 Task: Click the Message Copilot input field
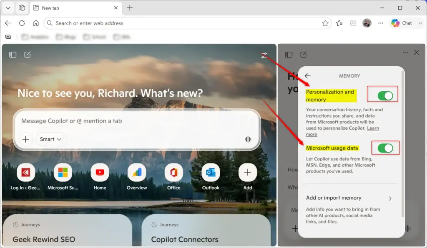tap(136, 121)
